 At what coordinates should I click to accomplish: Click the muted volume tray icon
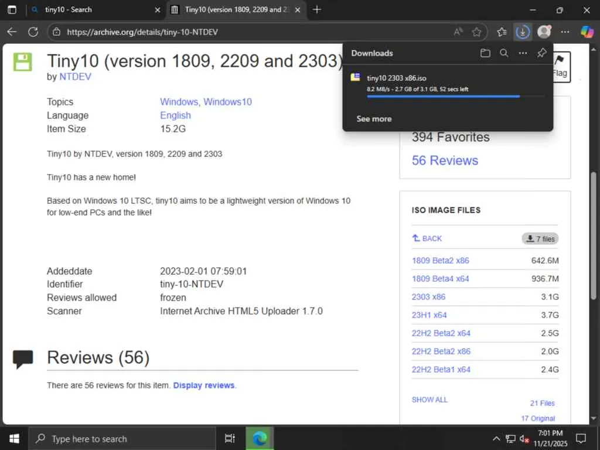click(524, 438)
